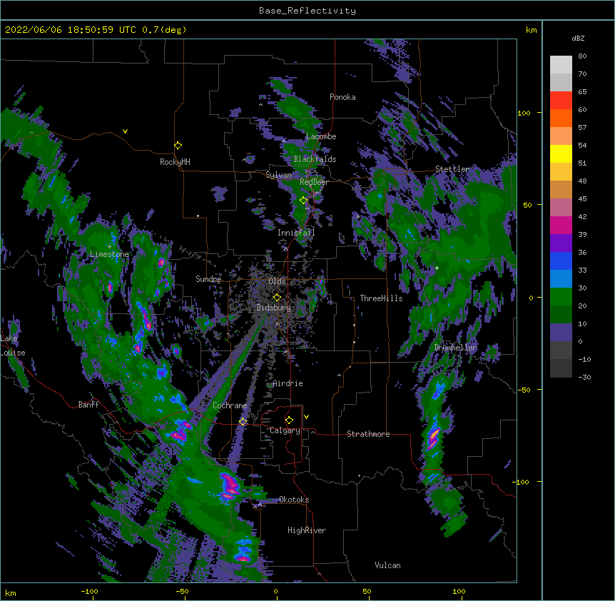Viewport: 615px width, 601px height.
Task: Click the HighRiver town label
Action: click(307, 530)
